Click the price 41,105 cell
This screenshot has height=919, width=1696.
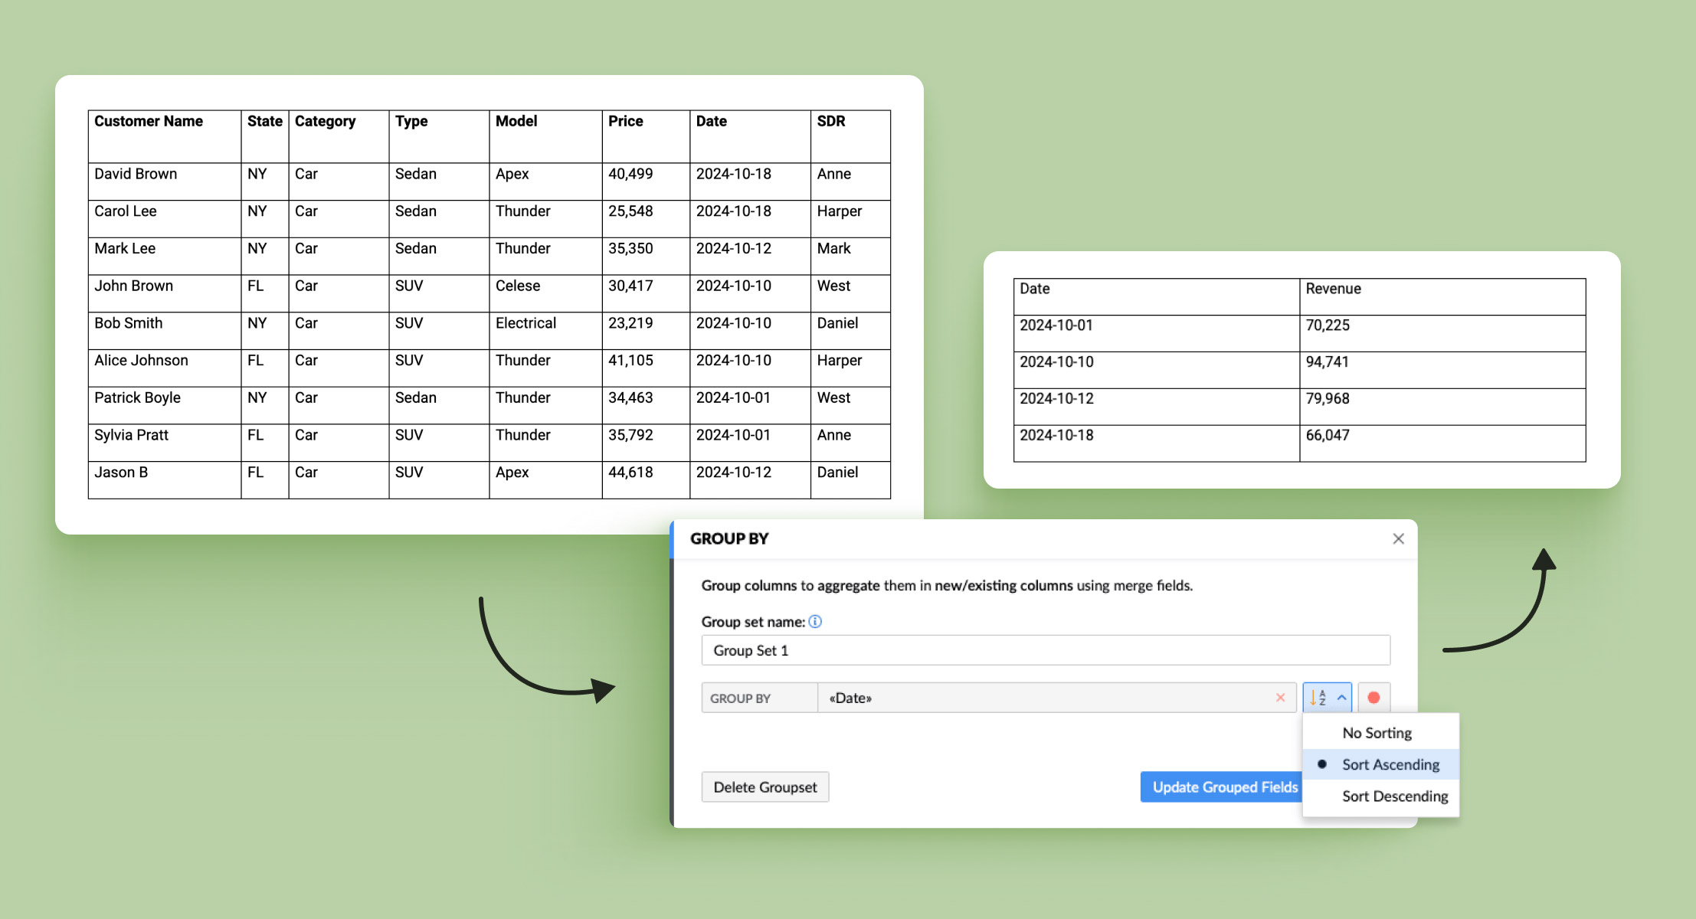tap(646, 368)
